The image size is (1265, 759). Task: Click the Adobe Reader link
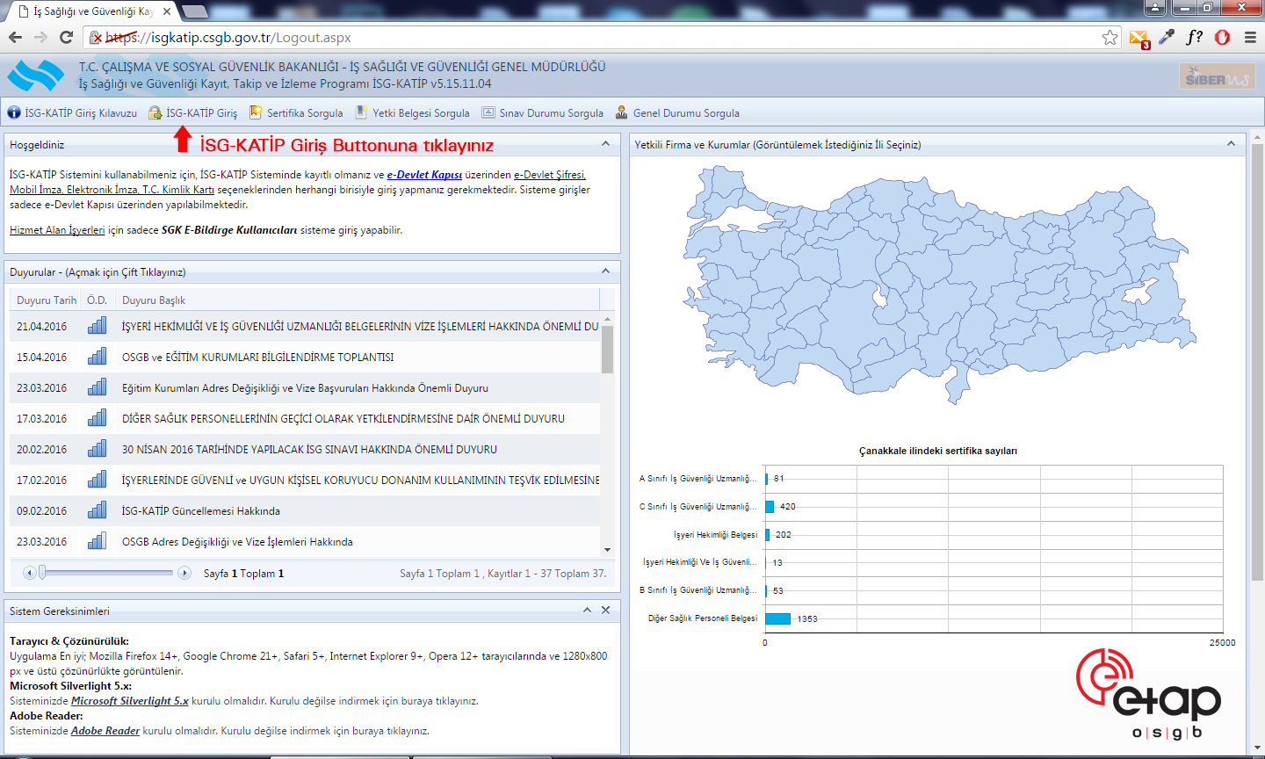point(105,731)
